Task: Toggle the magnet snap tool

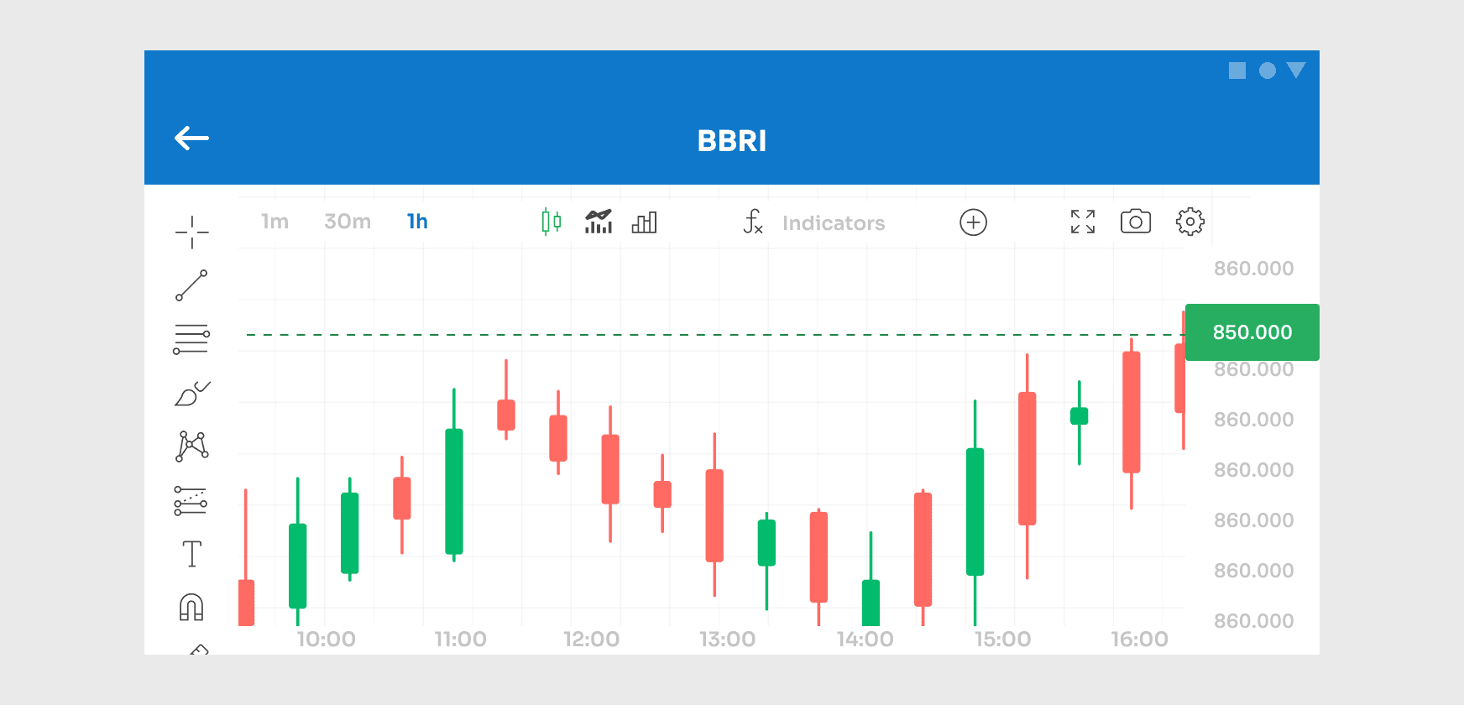Action: point(191,607)
